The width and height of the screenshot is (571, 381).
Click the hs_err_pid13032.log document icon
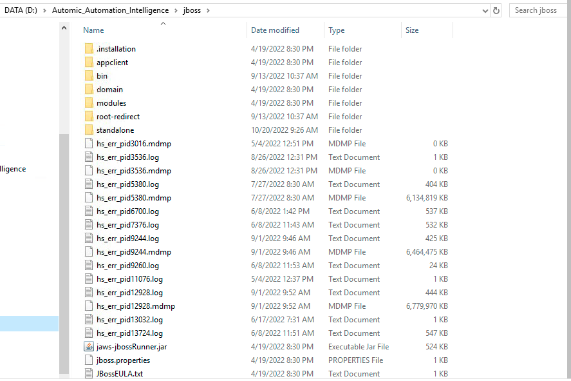[x=89, y=320]
